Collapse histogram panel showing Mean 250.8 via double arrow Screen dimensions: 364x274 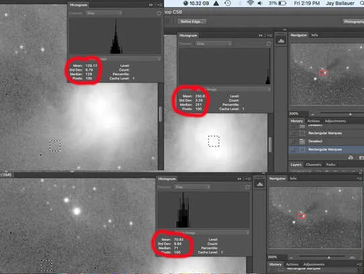[261, 36]
